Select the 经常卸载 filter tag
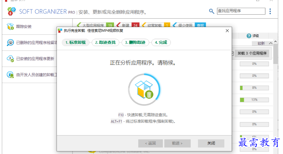The image size is (283, 154). pyautogui.click(x=156, y=25)
